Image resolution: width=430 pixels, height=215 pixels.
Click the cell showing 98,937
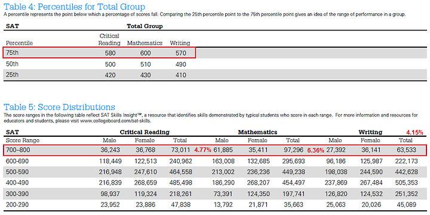click(x=111, y=193)
